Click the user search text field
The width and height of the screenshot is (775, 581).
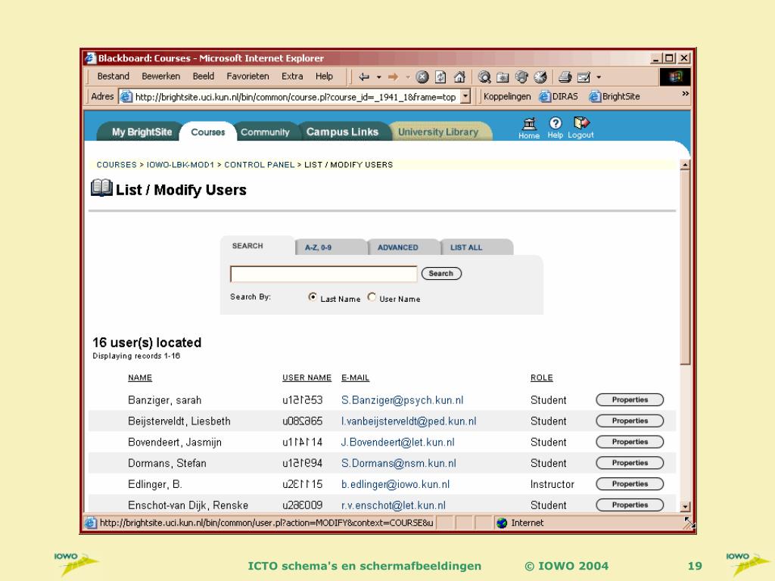coord(324,274)
